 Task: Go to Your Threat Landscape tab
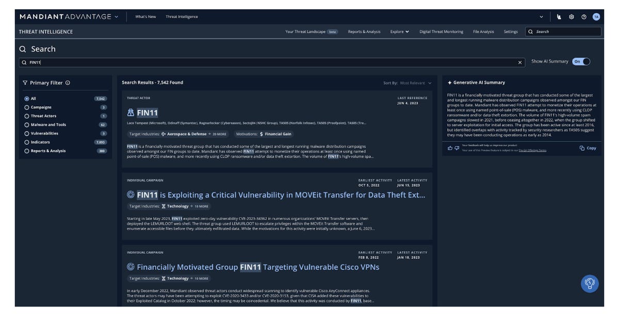click(x=312, y=31)
